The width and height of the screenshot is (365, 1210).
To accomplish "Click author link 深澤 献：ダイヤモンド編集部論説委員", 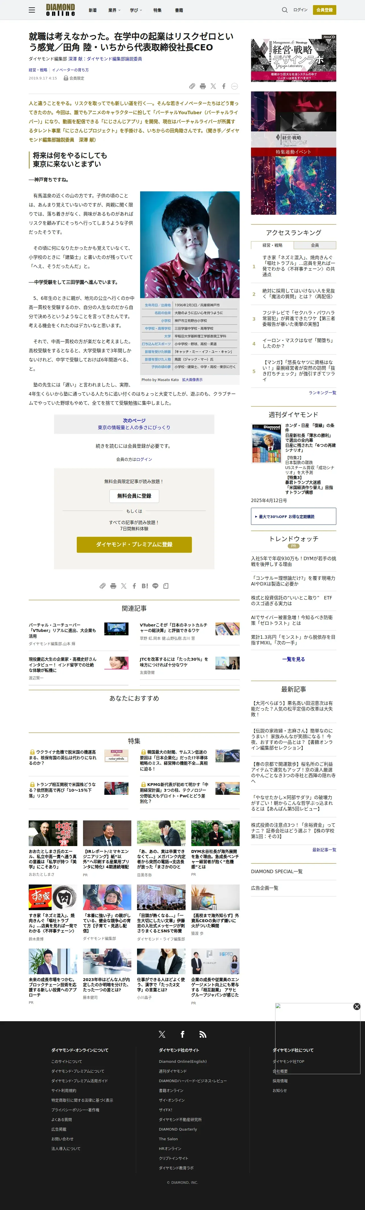I will tap(105, 59).
